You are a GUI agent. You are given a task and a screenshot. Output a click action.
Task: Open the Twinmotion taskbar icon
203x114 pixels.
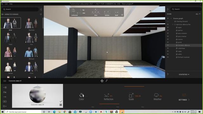pos(116,112)
